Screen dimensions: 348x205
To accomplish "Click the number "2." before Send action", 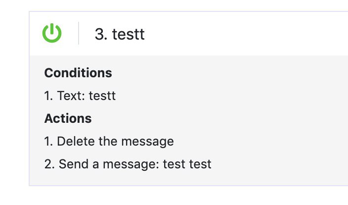I will [49, 164].
